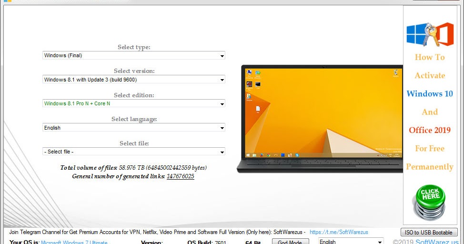Open the Select type dropdown
This screenshot has height=244, width=464.
[x=133, y=55]
